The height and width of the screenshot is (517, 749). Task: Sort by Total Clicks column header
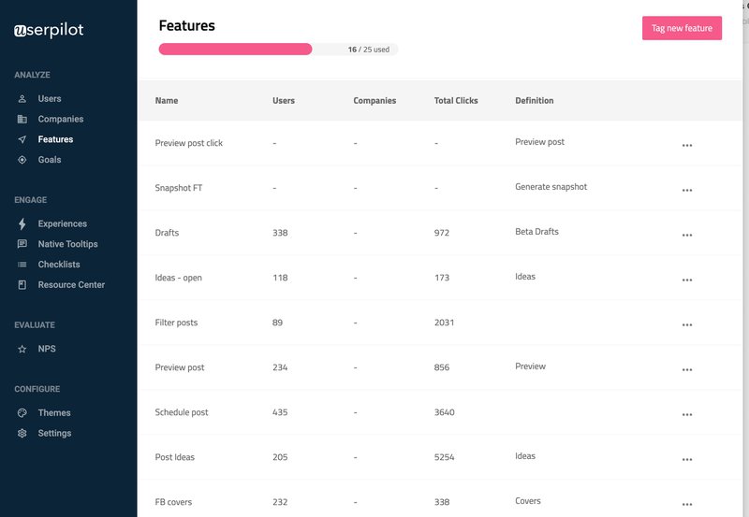[x=456, y=101]
